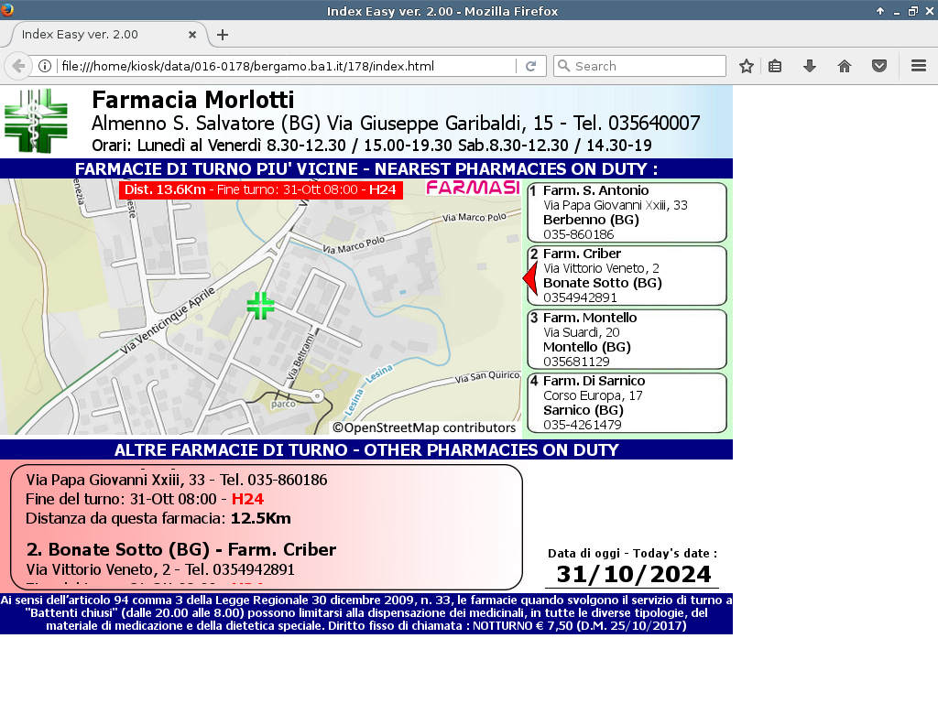Select the Index Easy ver. 2.00 tab

(x=92, y=35)
